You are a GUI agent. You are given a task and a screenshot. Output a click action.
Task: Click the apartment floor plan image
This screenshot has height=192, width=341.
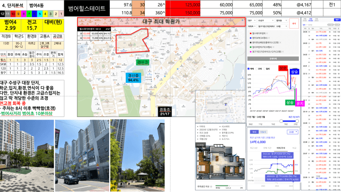click(x=220, y=162)
